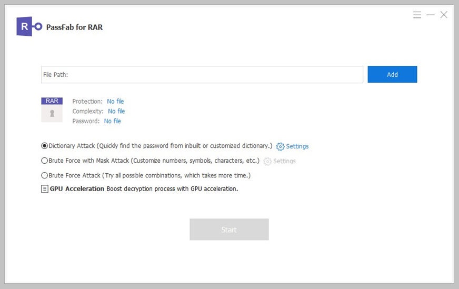Image resolution: width=459 pixels, height=289 pixels.
Task: Minimize the PassFab window
Action: [x=431, y=15]
